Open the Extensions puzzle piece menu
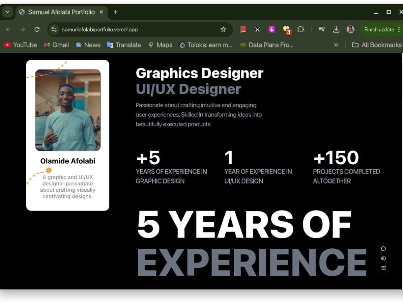This screenshot has height=302, width=403. click(x=301, y=29)
